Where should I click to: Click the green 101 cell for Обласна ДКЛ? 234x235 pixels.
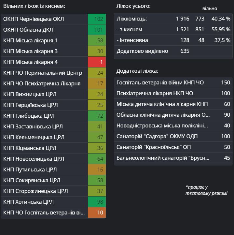[97, 30]
